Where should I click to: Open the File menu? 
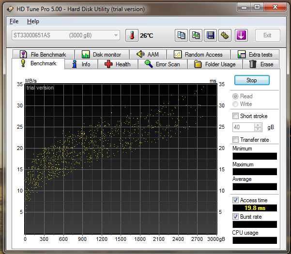click(14, 21)
